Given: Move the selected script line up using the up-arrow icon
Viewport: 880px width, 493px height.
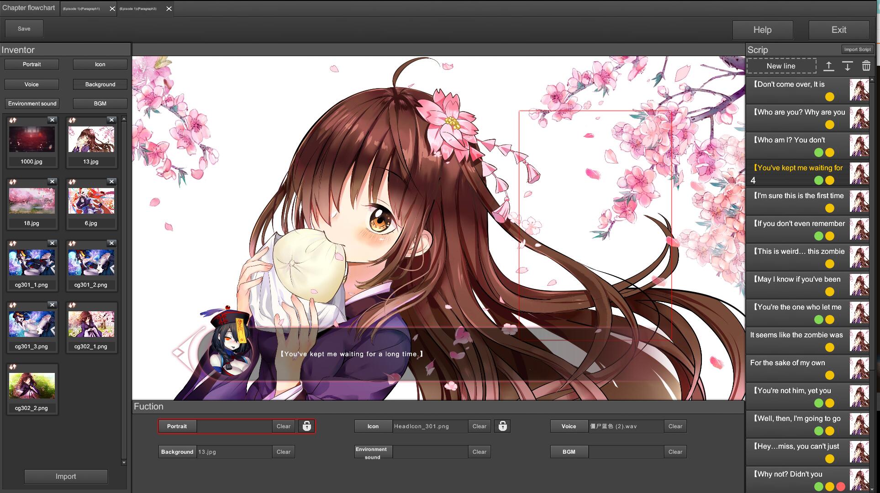Looking at the screenshot, I should coord(828,66).
